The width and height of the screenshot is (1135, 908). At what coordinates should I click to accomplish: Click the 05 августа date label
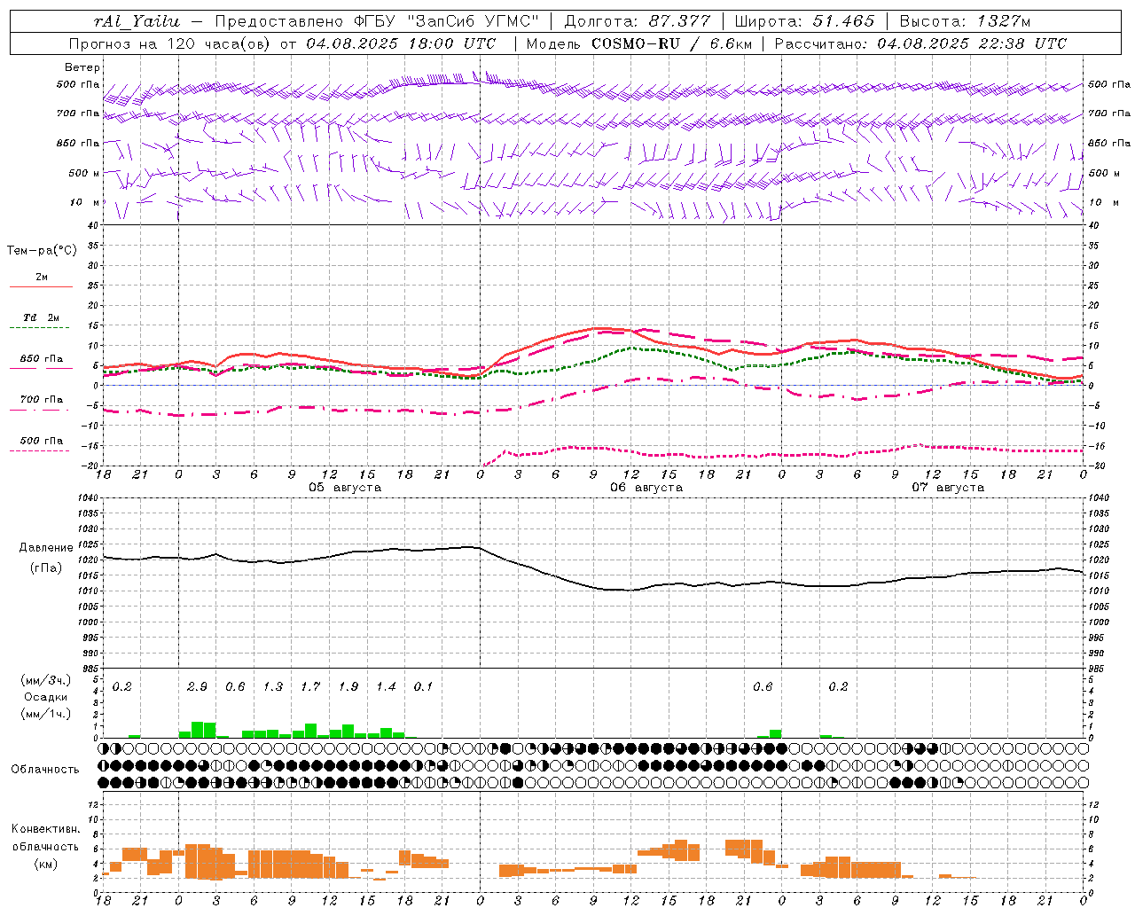[345, 488]
